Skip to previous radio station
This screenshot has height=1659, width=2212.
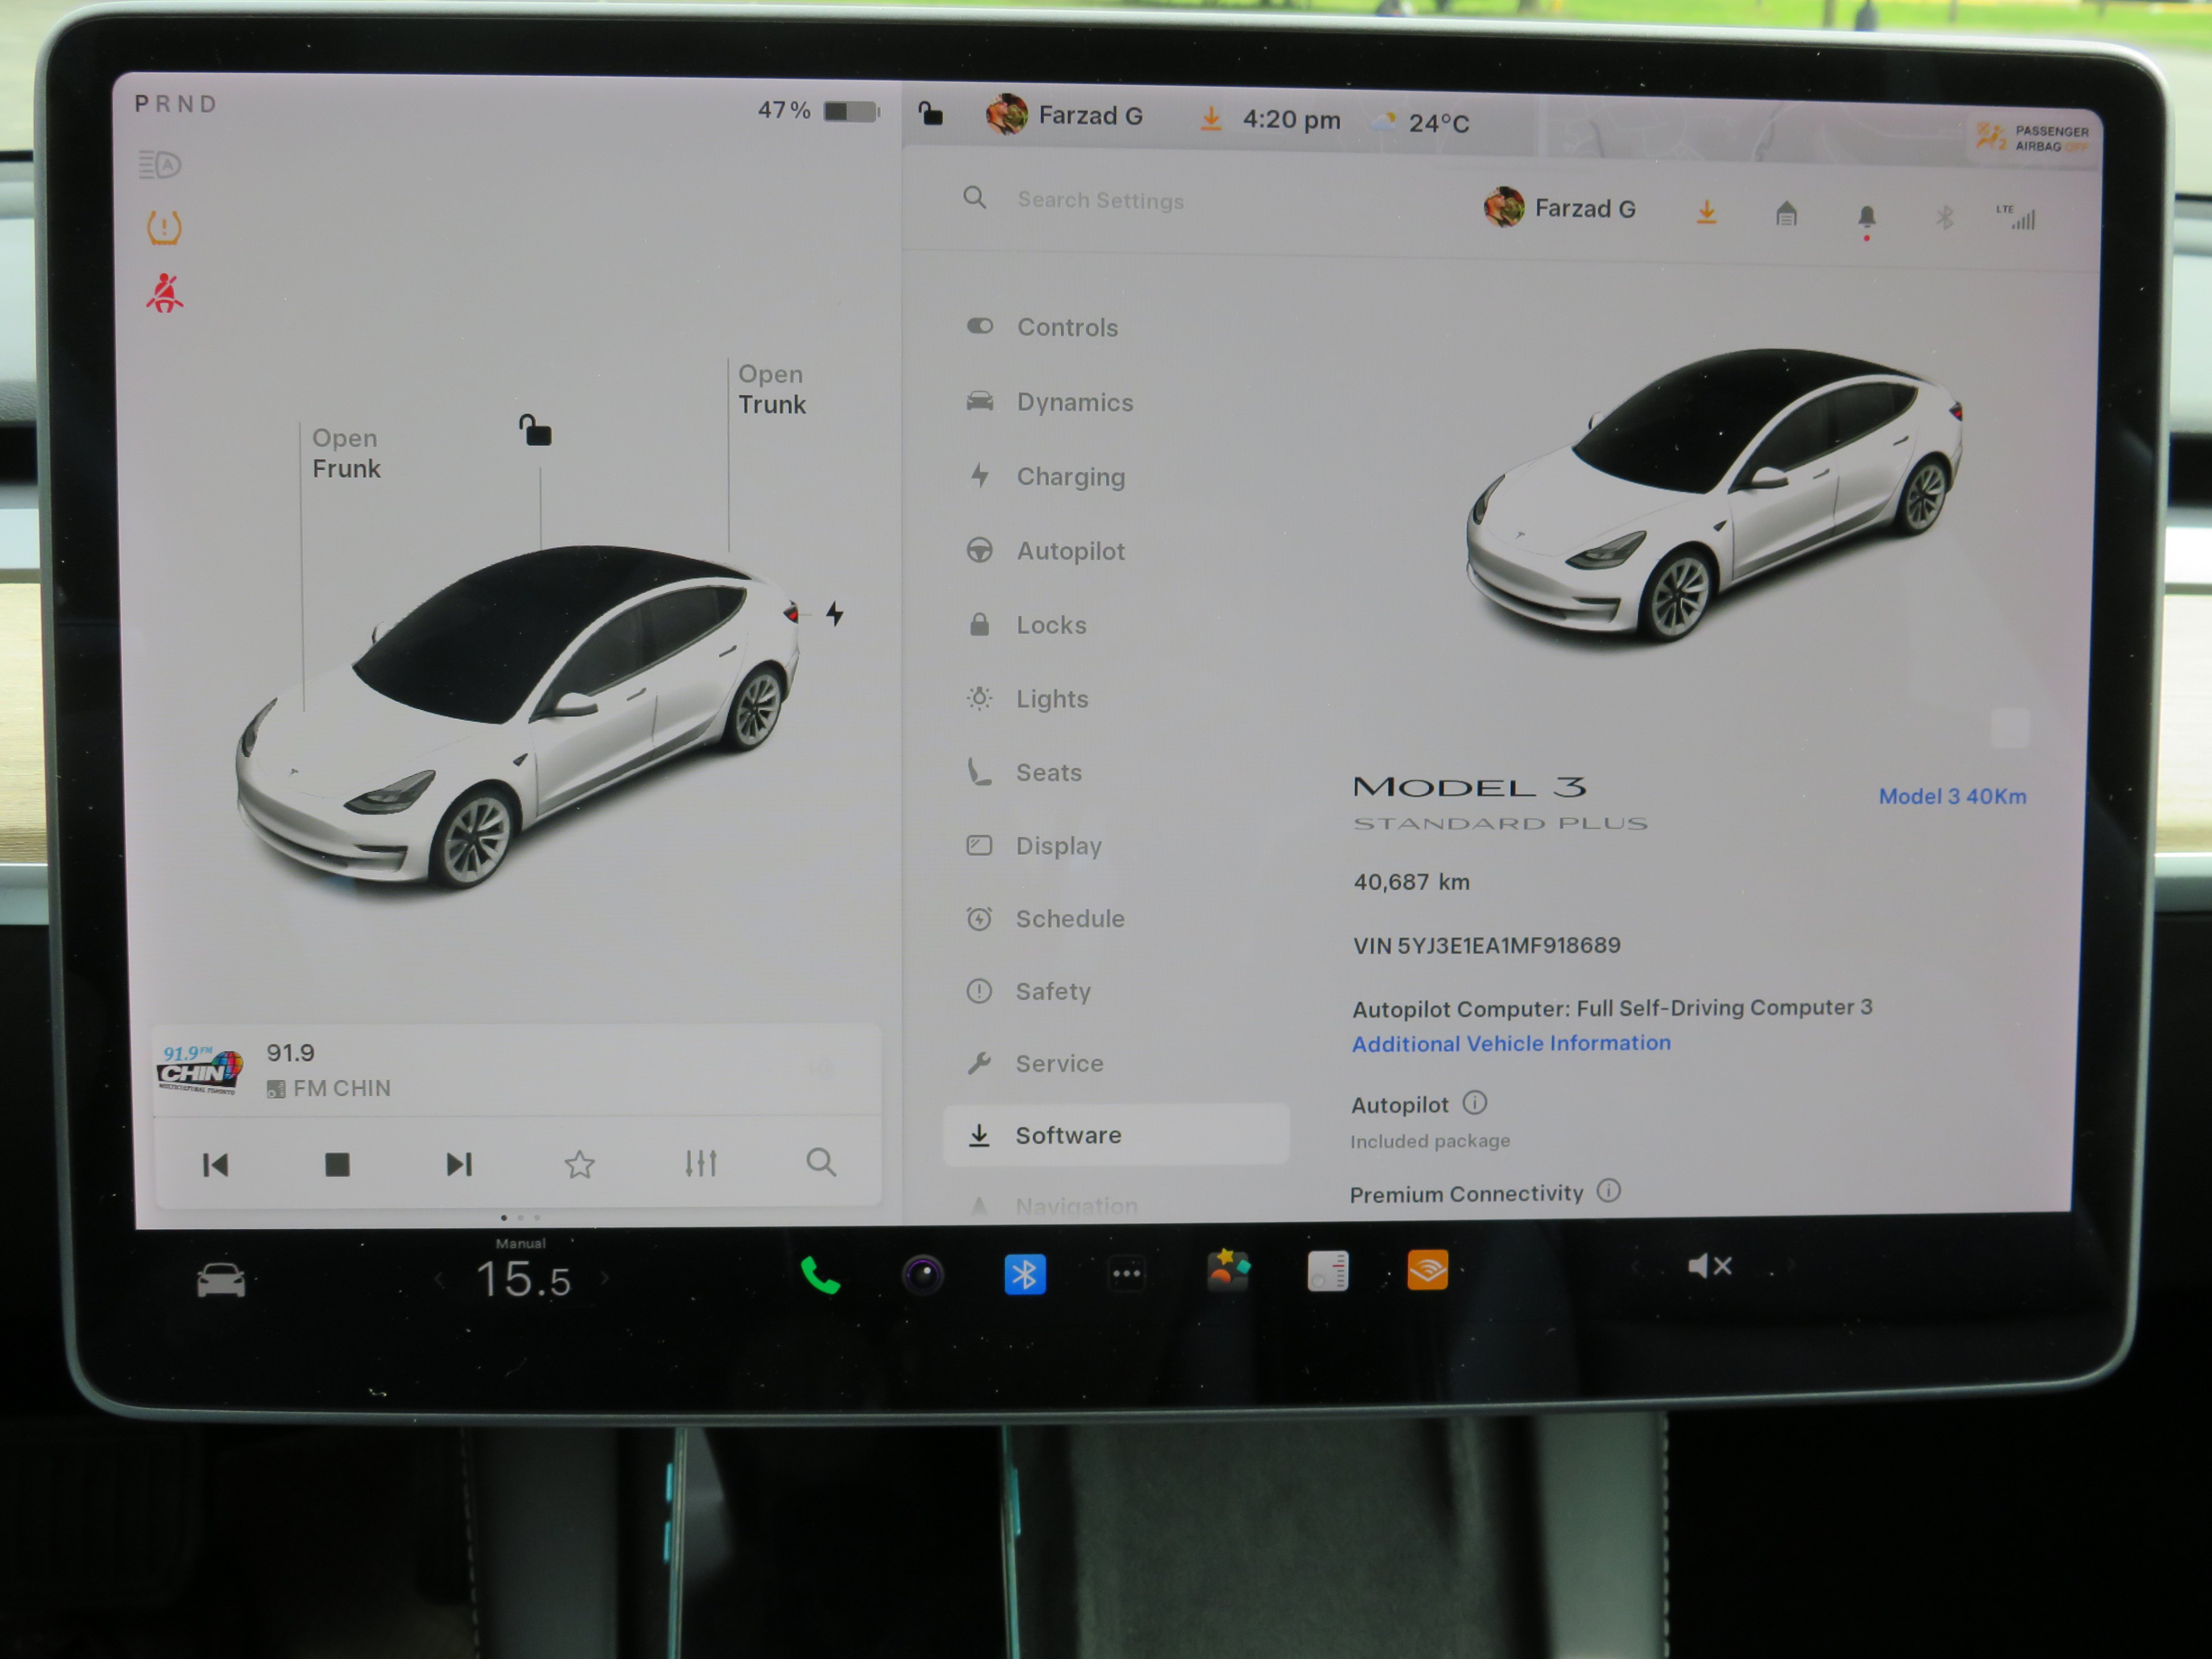point(215,1165)
